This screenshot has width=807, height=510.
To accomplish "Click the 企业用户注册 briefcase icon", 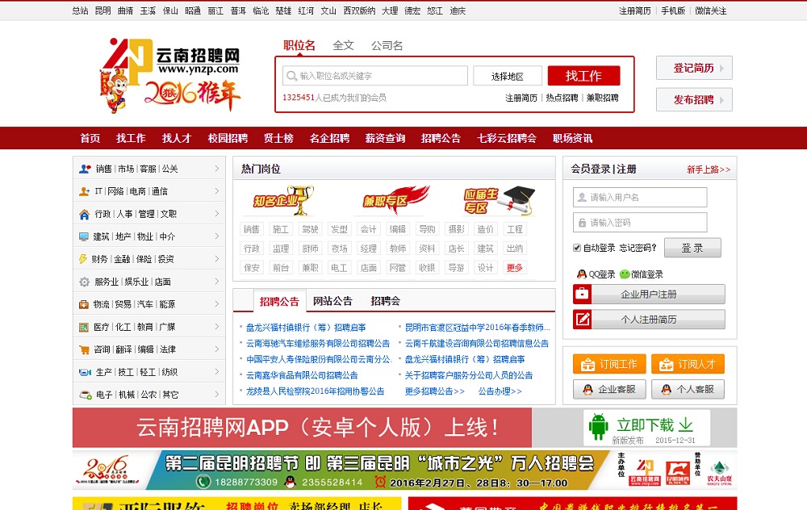I will 582,294.
